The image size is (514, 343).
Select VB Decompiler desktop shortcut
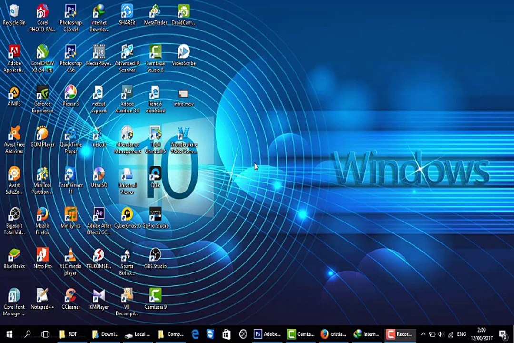pyautogui.click(x=127, y=303)
